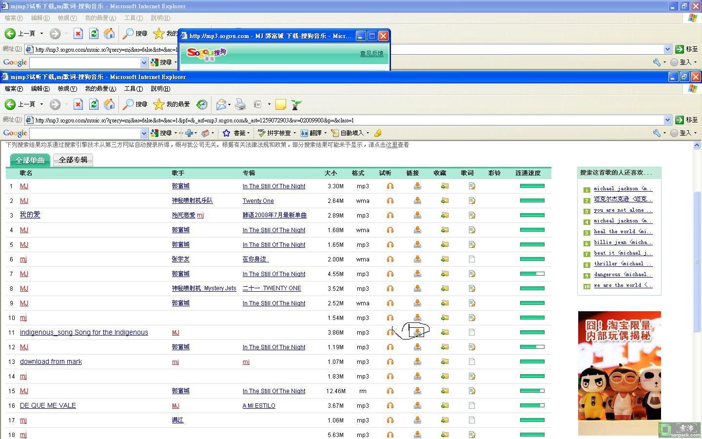702x439 pixels.
Task: Click the Messenger plant icon in the toolbar
Action: pos(295,104)
